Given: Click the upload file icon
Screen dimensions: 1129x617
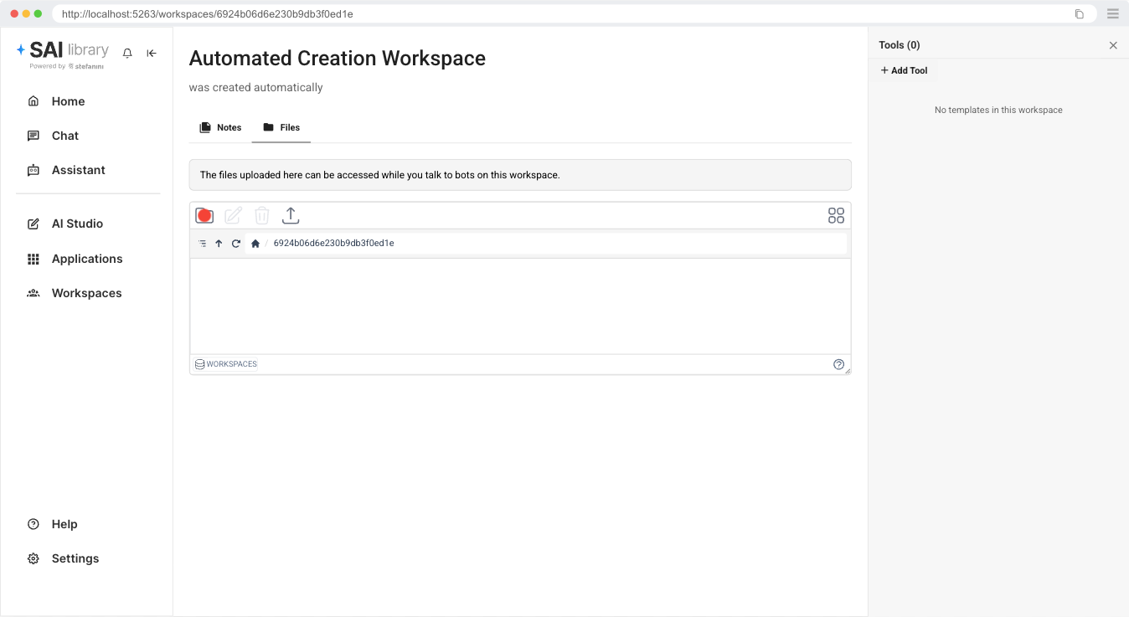Looking at the screenshot, I should pyautogui.click(x=291, y=216).
